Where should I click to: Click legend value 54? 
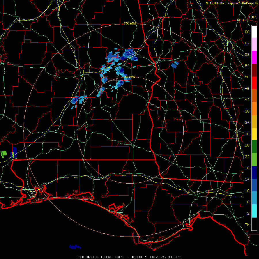[247, 66]
